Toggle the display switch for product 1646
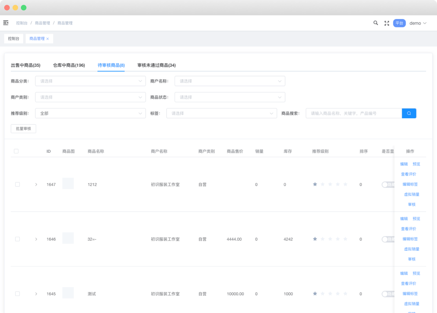Image resolution: width=437 pixels, height=313 pixels. coord(388,239)
